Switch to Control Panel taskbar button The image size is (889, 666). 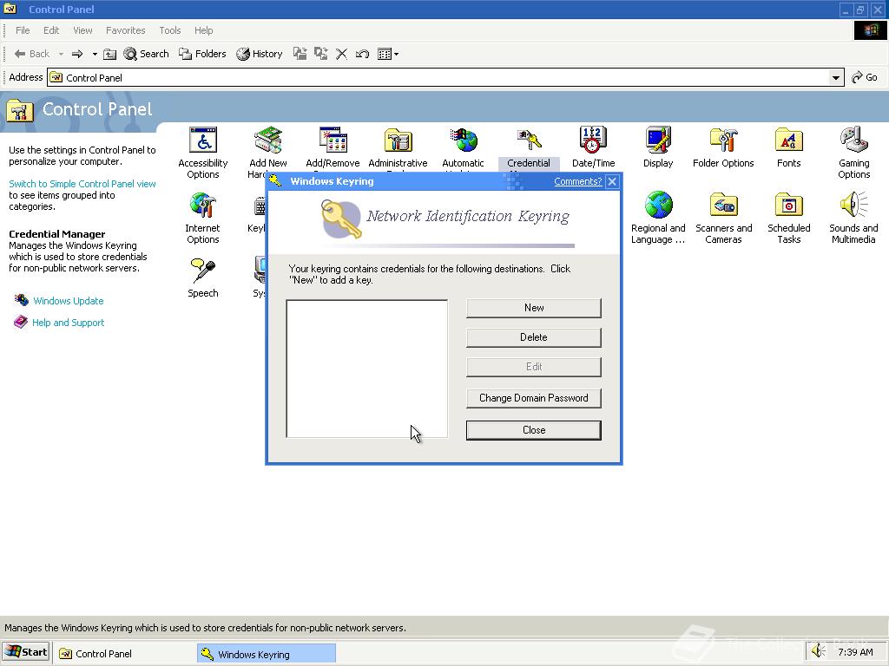click(x=125, y=654)
